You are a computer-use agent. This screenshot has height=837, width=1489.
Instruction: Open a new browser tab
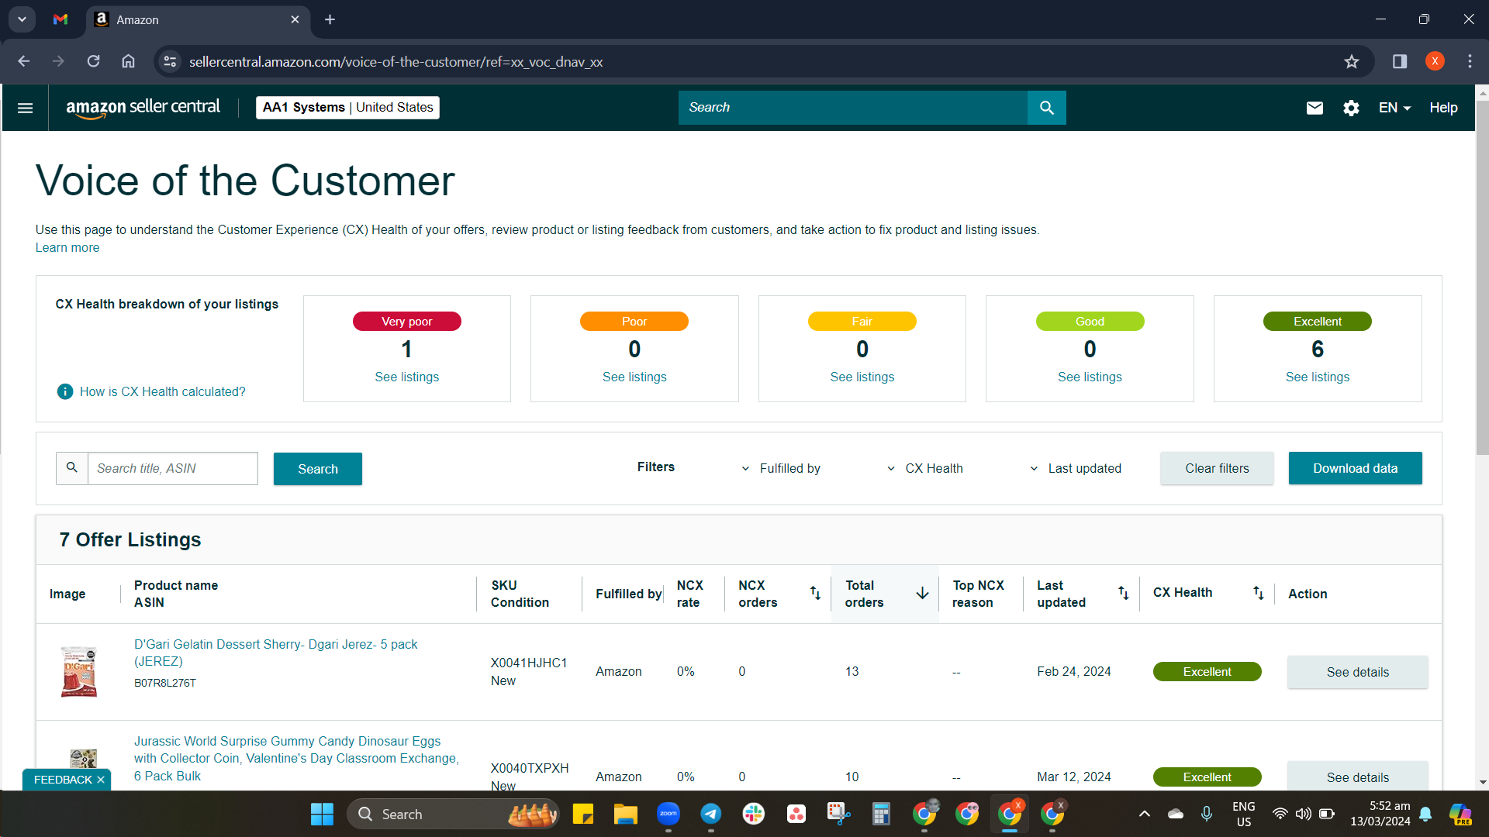(x=330, y=19)
